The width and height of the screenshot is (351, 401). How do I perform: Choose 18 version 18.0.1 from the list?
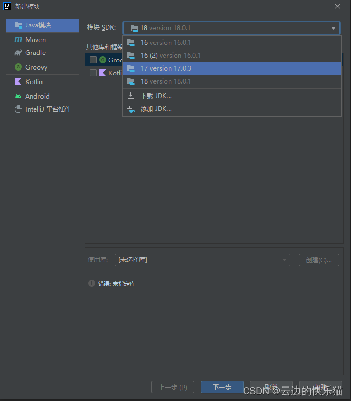pos(232,81)
